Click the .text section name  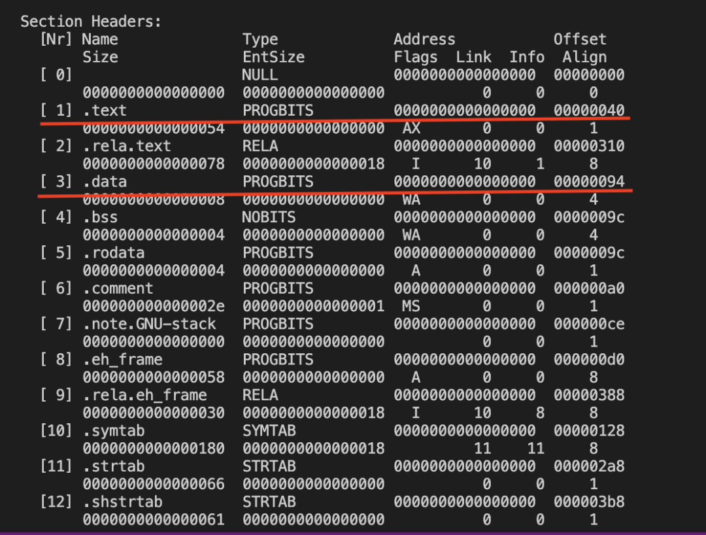(x=105, y=111)
